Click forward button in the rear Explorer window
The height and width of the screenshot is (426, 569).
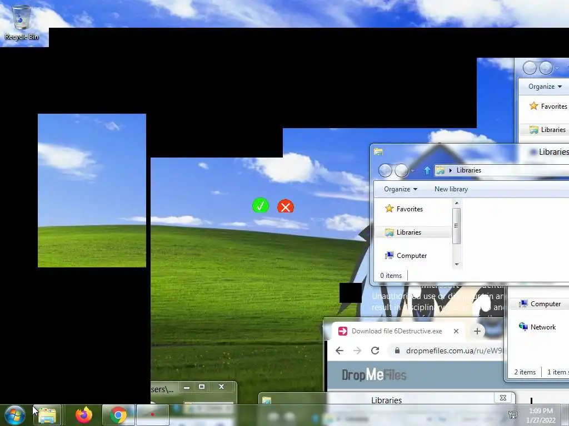tap(546, 68)
